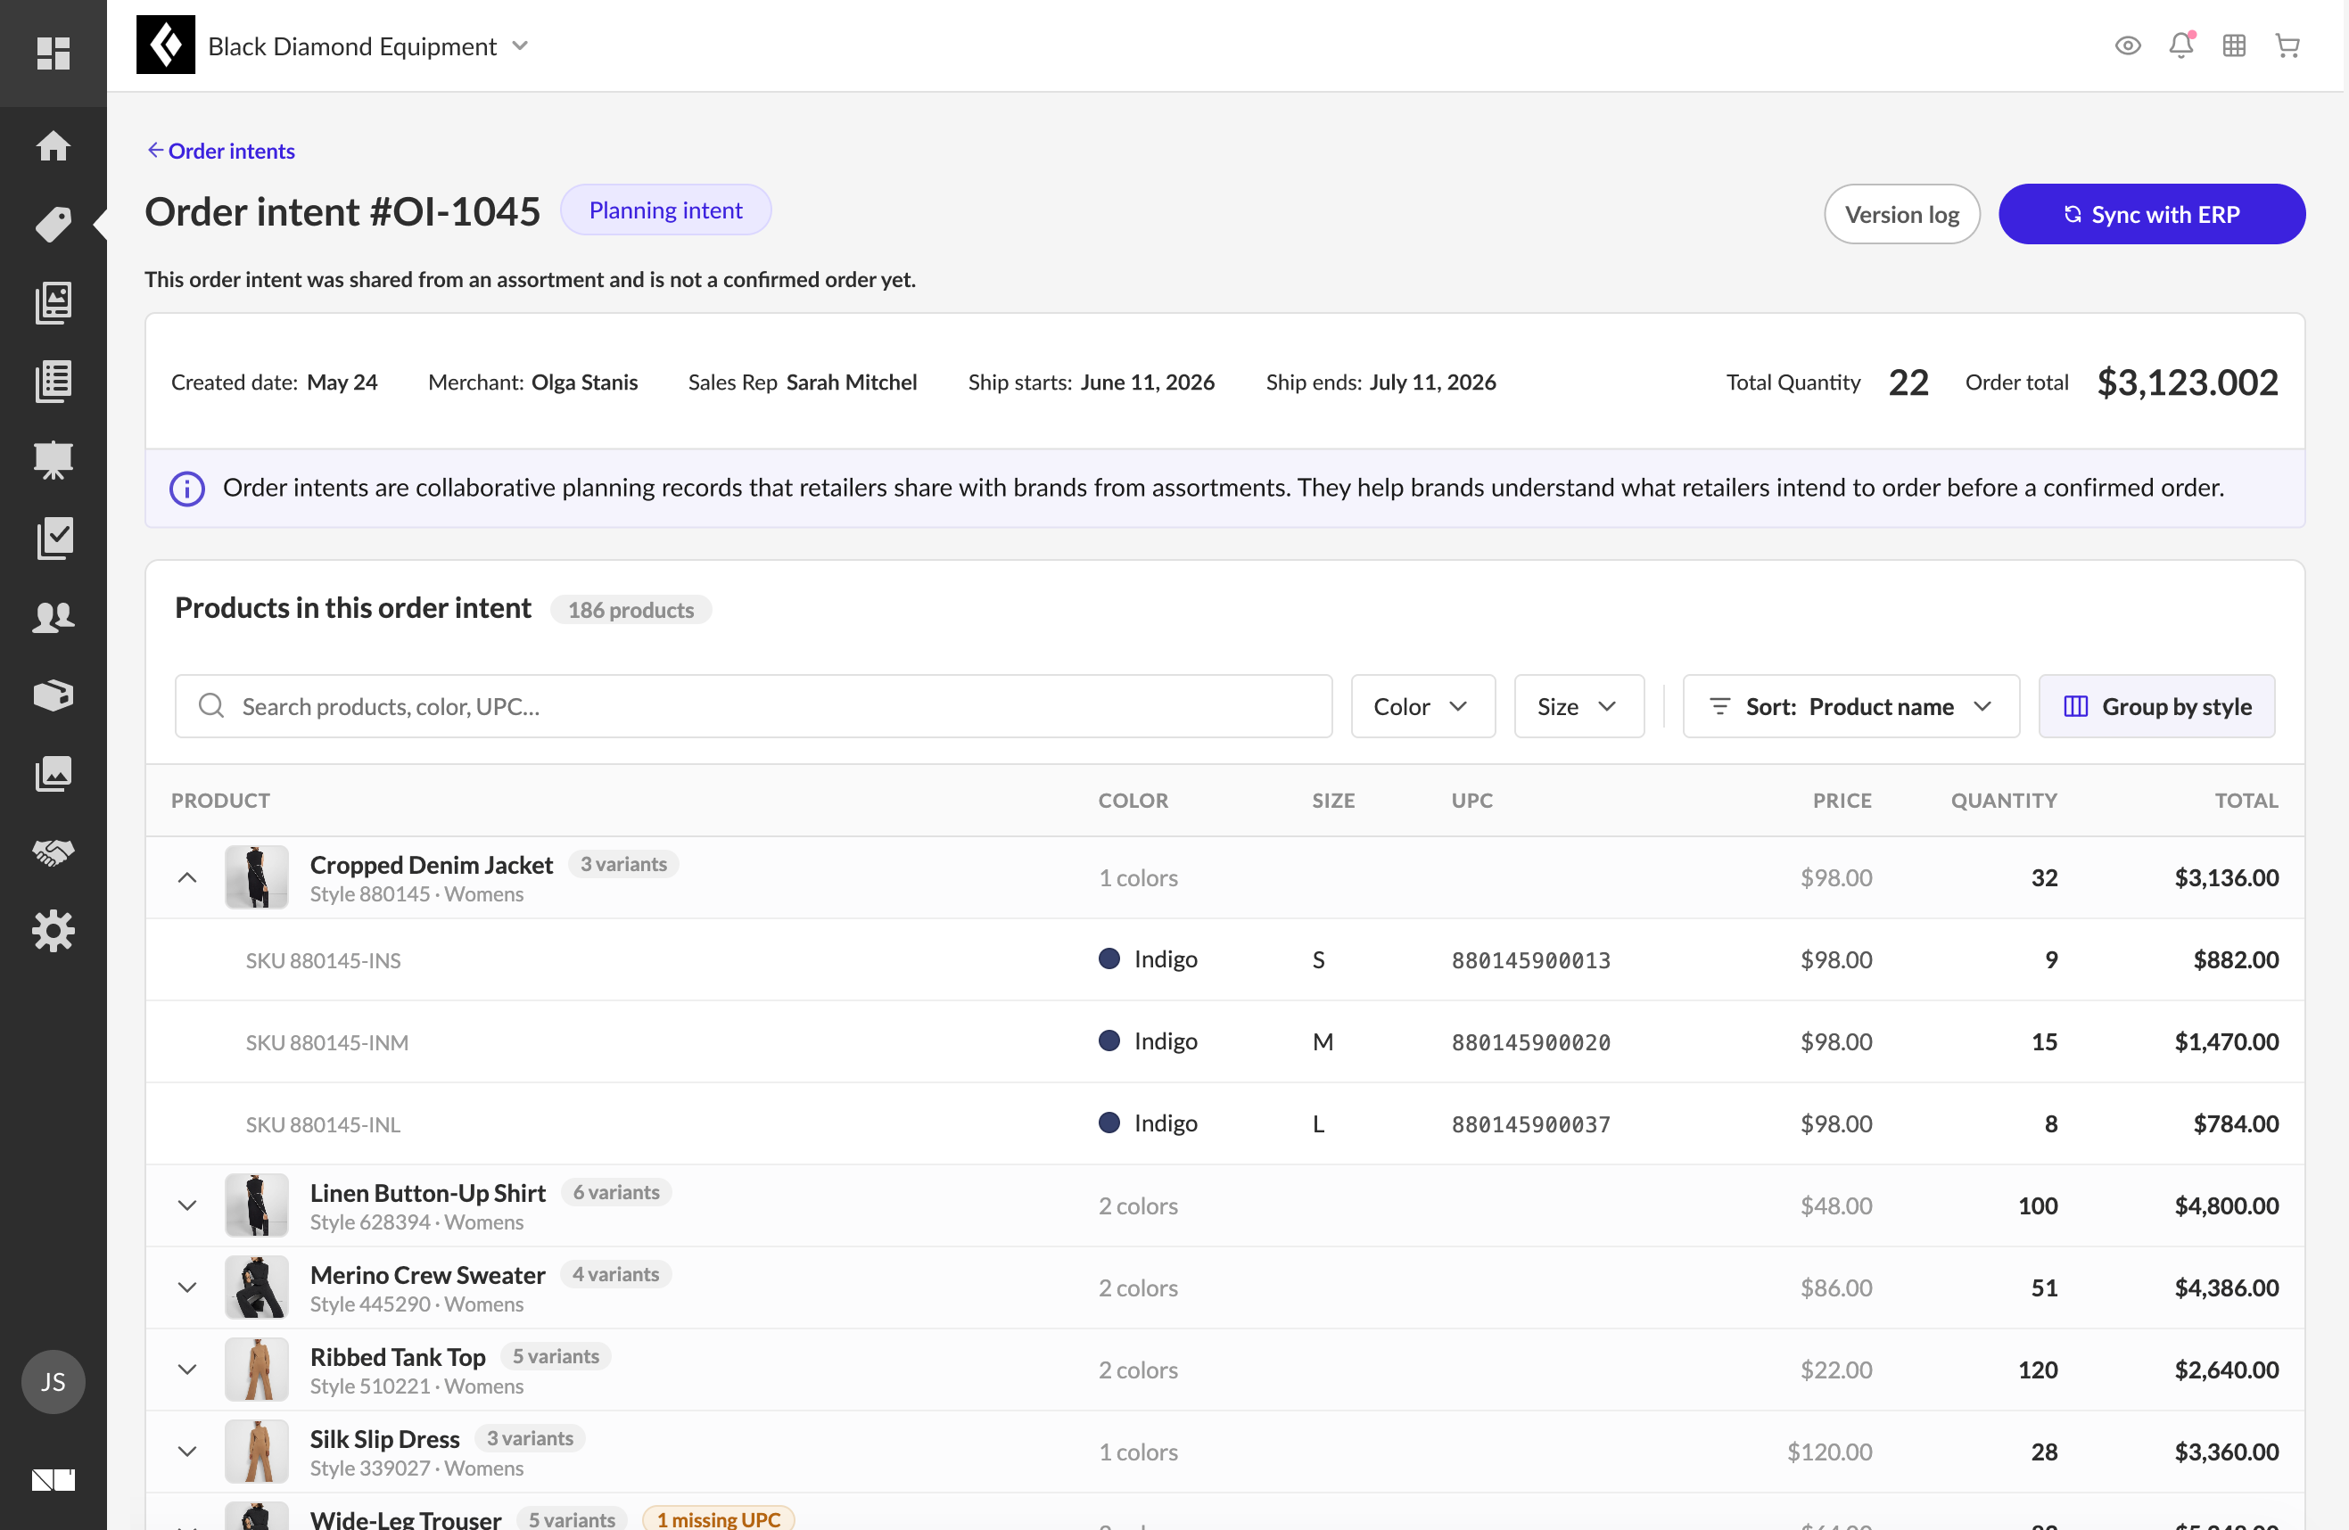Open the apps grid icon in header

(x=2235, y=45)
